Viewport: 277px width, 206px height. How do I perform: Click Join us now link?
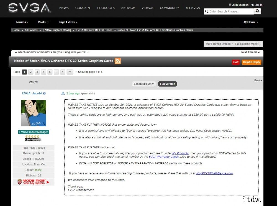(x=239, y=5)
